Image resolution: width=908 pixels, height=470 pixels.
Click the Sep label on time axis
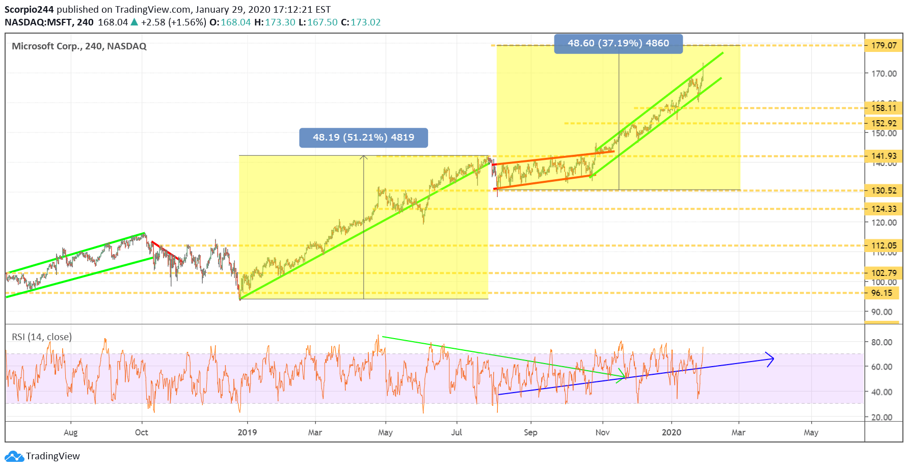click(x=530, y=433)
